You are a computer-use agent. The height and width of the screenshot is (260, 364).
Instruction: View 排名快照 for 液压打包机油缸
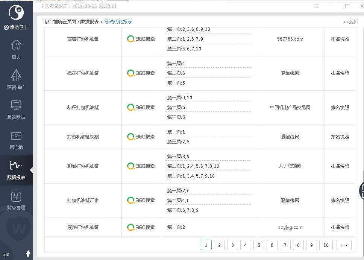pyautogui.click(x=340, y=227)
